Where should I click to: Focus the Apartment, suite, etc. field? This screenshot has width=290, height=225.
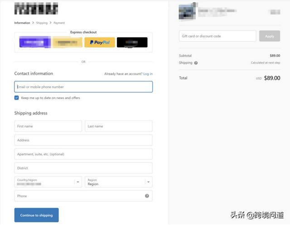coord(83,154)
